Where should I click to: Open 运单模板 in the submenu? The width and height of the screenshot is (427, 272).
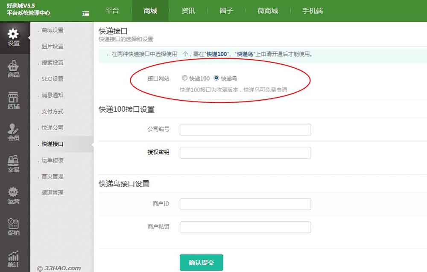click(x=52, y=160)
